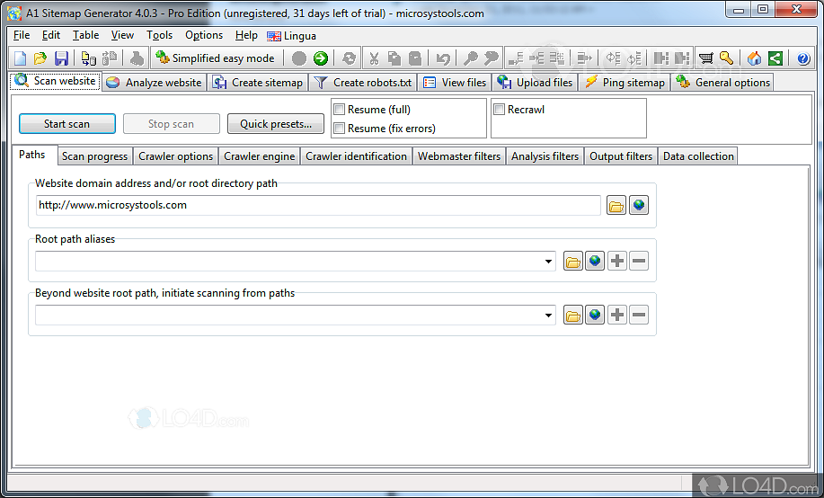824x498 pixels.
Task: Click the house home page icon
Action: click(754, 58)
